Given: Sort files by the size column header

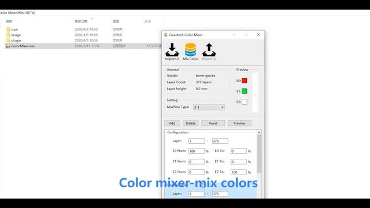Looking at the screenshot, I should pos(147,21).
